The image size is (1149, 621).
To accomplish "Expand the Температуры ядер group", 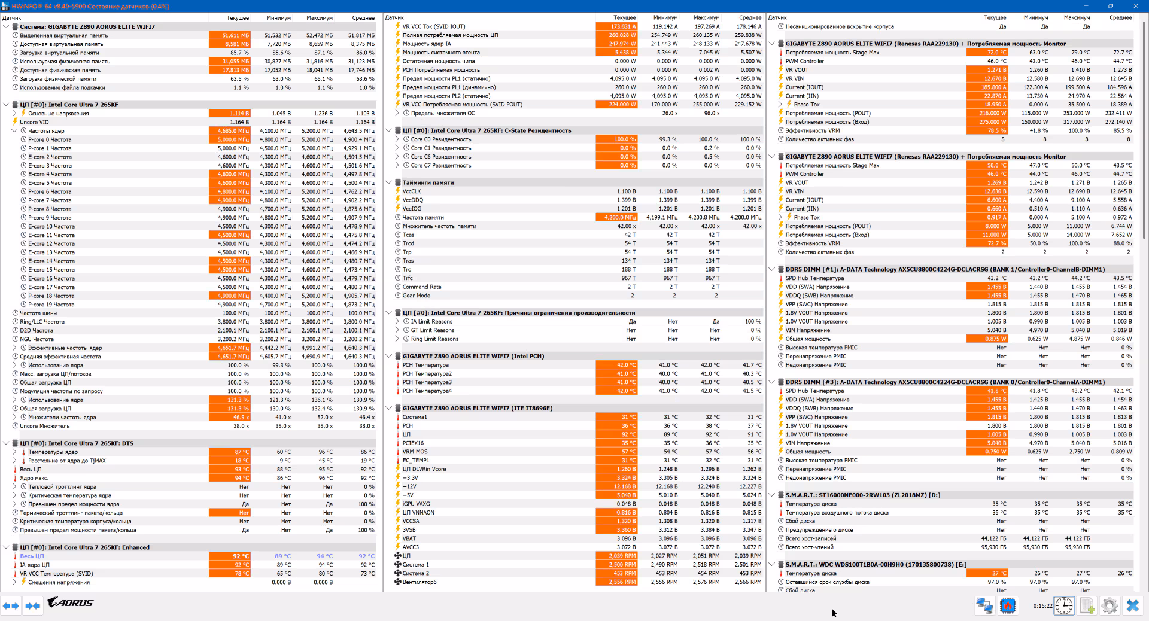I will [x=14, y=452].
